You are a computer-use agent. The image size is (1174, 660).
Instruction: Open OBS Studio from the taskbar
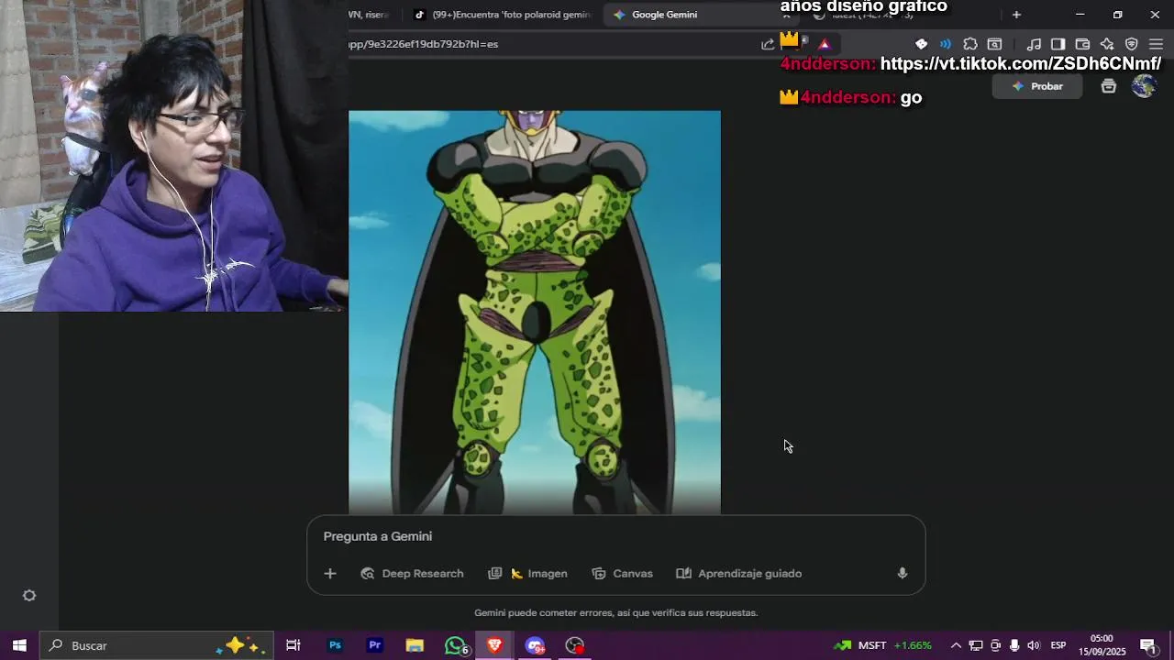tap(575, 645)
